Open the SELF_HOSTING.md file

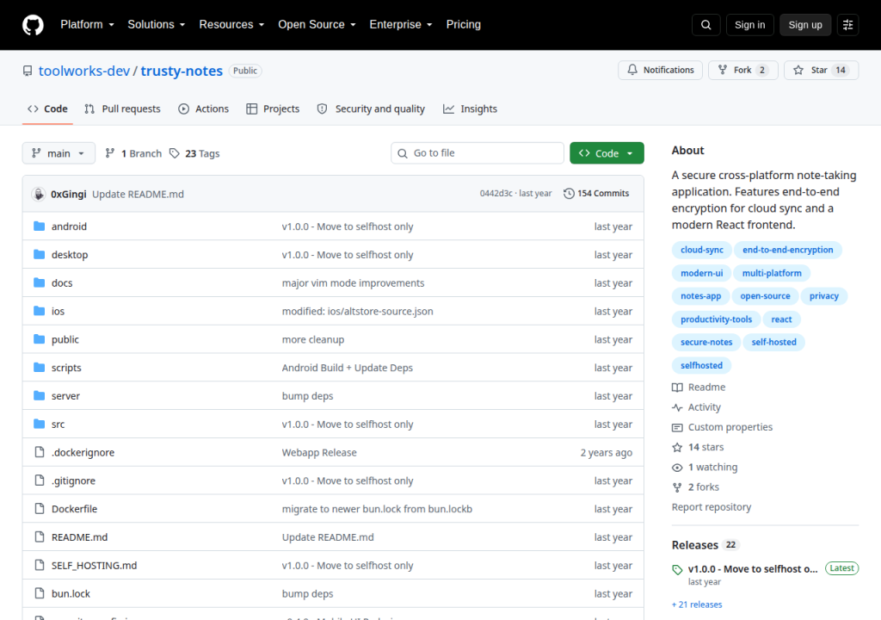[x=95, y=566]
